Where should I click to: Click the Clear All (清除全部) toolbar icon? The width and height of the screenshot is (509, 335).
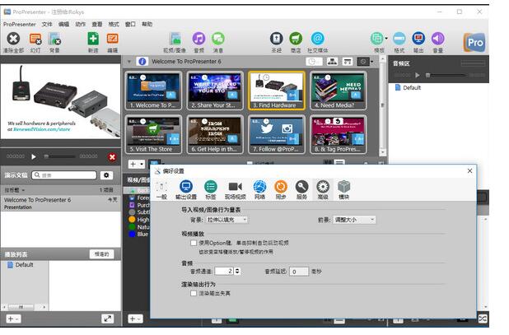coord(13,39)
